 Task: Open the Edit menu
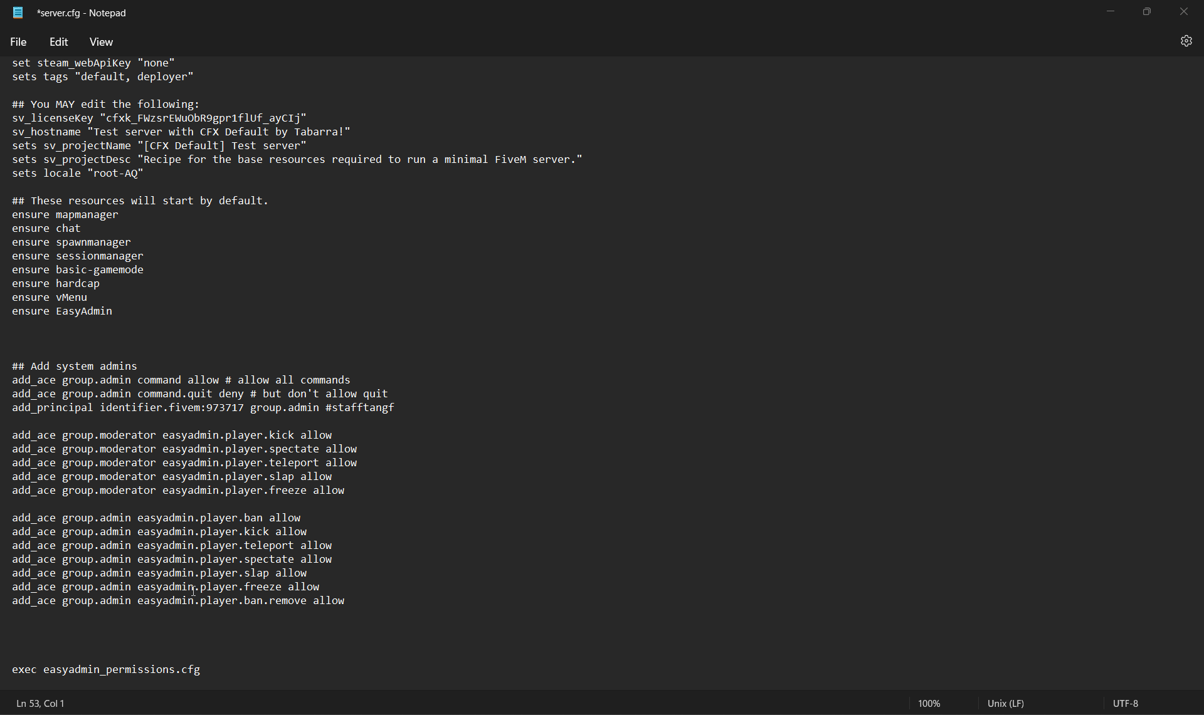point(58,42)
